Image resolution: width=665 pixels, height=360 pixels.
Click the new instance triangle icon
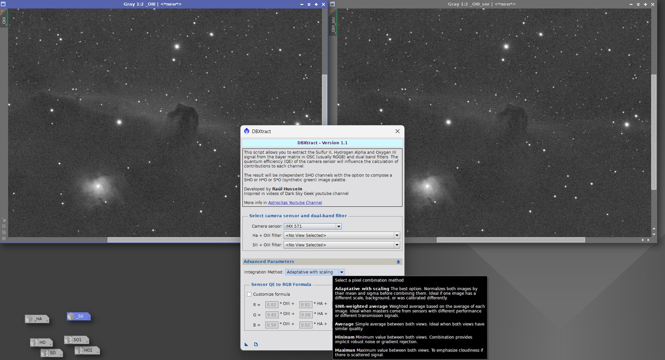[246, 344]
